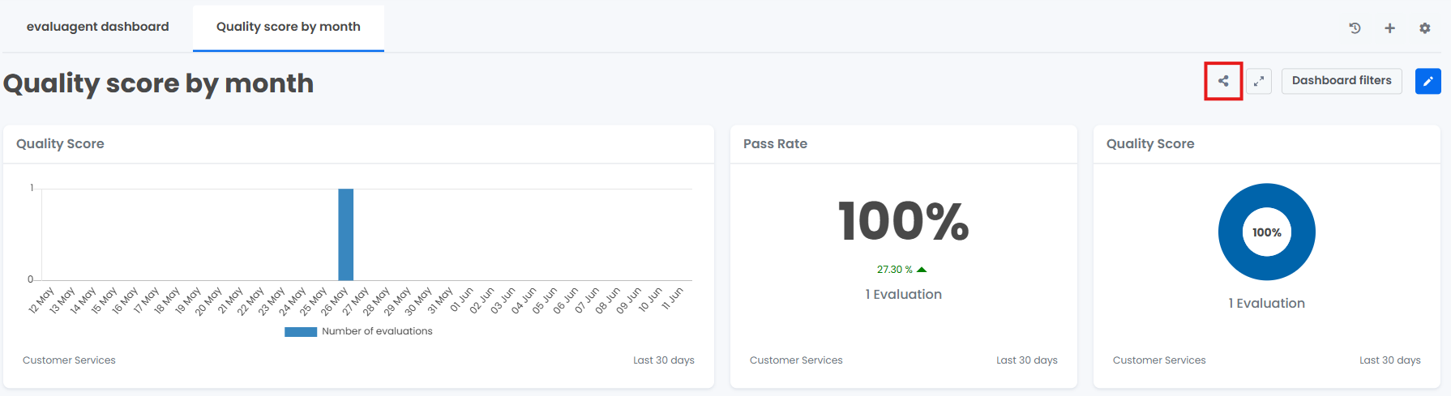Click the share dashboard icon
The image size is (1451, 396).
pyautogui.click(x=1223, y=81)
